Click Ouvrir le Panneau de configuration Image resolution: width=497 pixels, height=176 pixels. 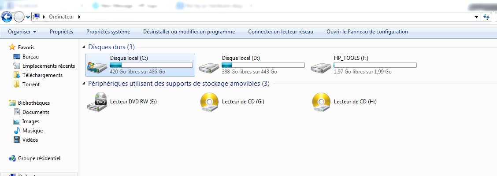pos(367,32)
